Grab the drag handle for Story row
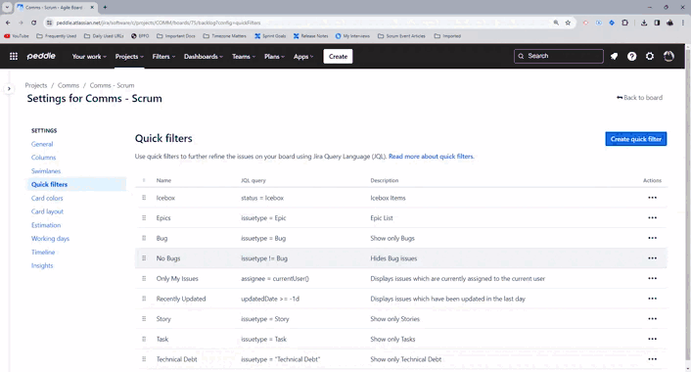The image size is (691, 372). (144, 319)
